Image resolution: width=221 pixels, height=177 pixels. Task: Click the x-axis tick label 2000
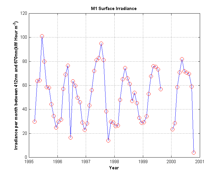point(171,162)
